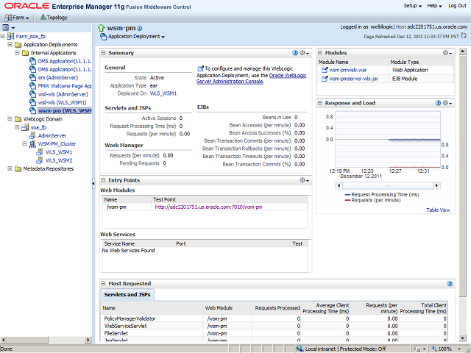Screen dimensions: 471x353
Task: Collapse the Application Deployments tree folder
Action: click(9, 44)
